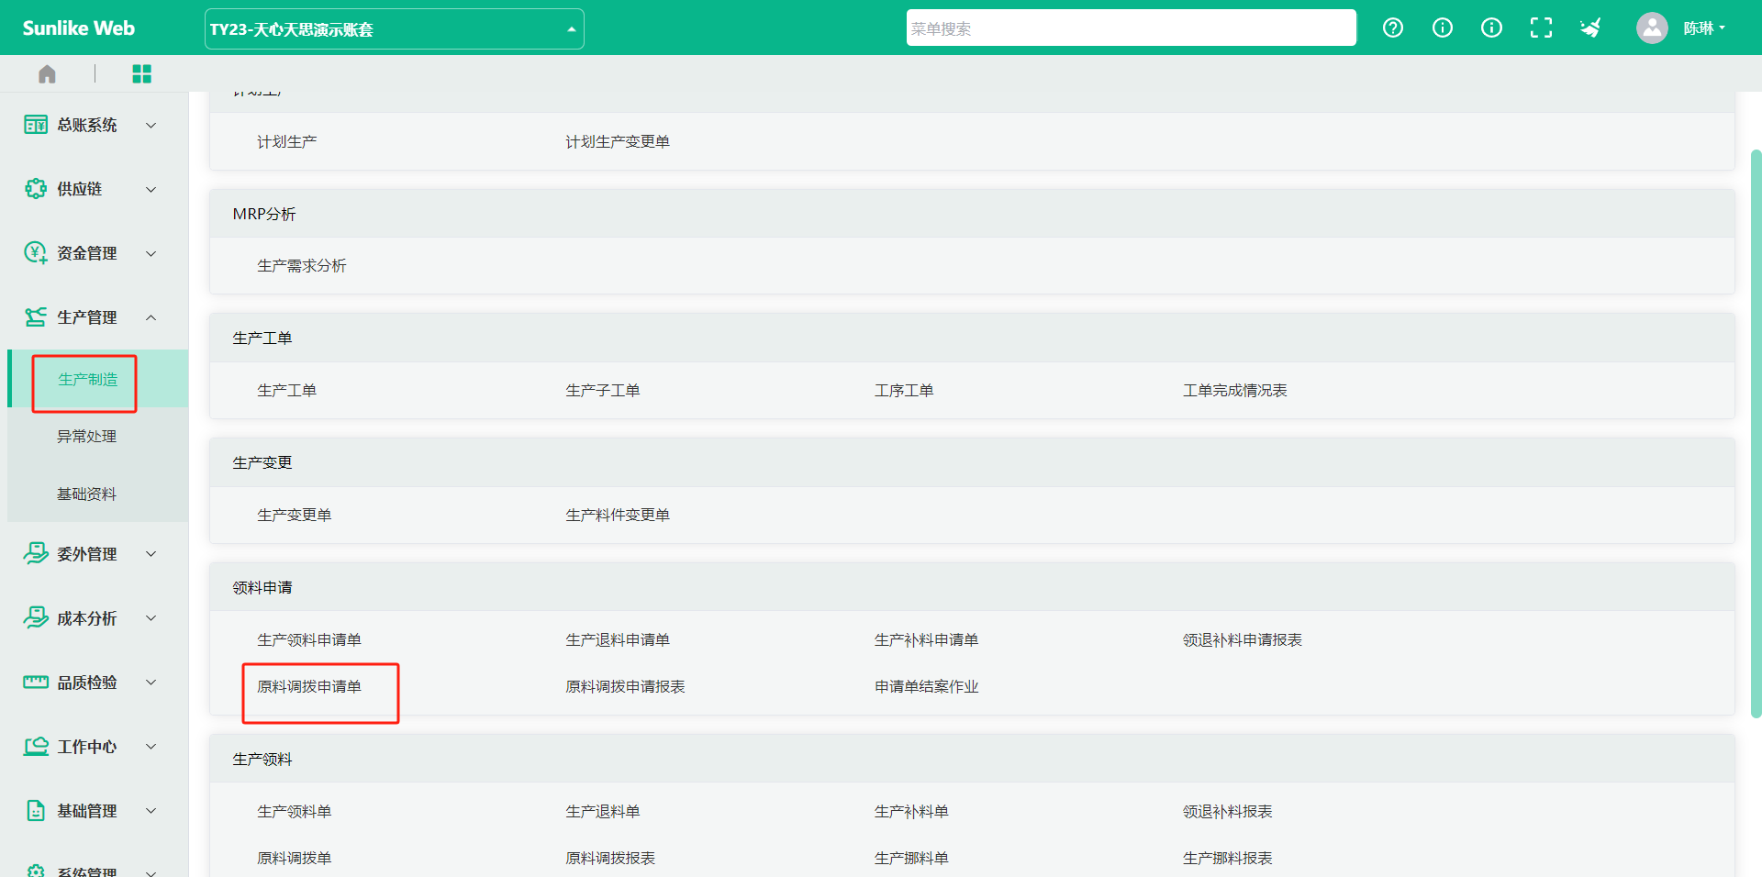Expand the 基础管理 chevron
The image size is (1762, 877).
(x=151, y=811)
